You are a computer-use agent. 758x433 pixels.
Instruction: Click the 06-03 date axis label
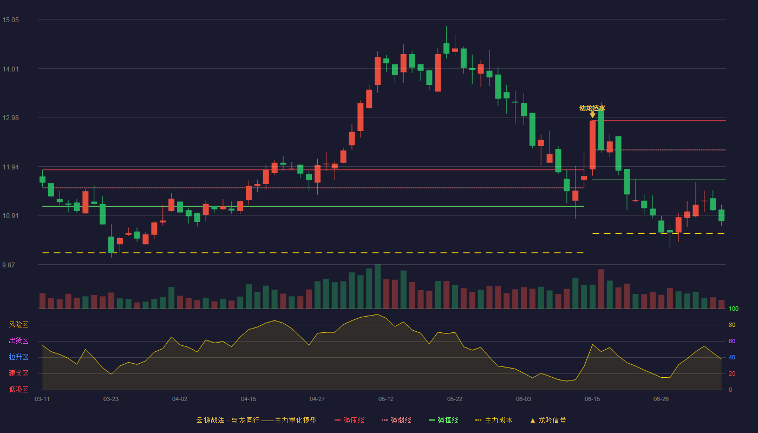[524, 399]
